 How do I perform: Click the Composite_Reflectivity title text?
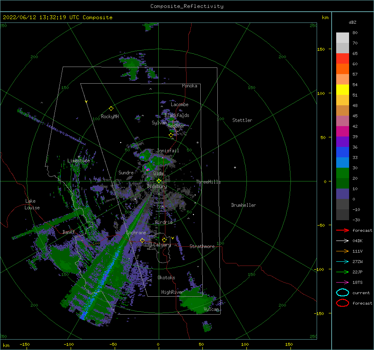click(187, 6)
